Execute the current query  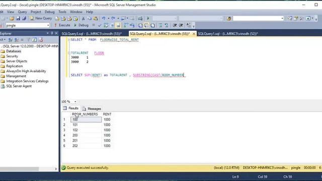[x=62, y=25]
